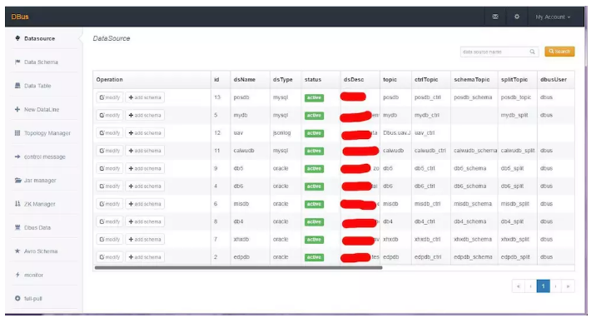Open monitor in the sidebar
Image resolution: width=596 pixels, height=318 pixels.
33,275
